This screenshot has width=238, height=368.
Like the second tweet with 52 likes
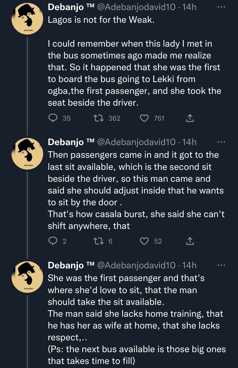click(x=144, y=241)
